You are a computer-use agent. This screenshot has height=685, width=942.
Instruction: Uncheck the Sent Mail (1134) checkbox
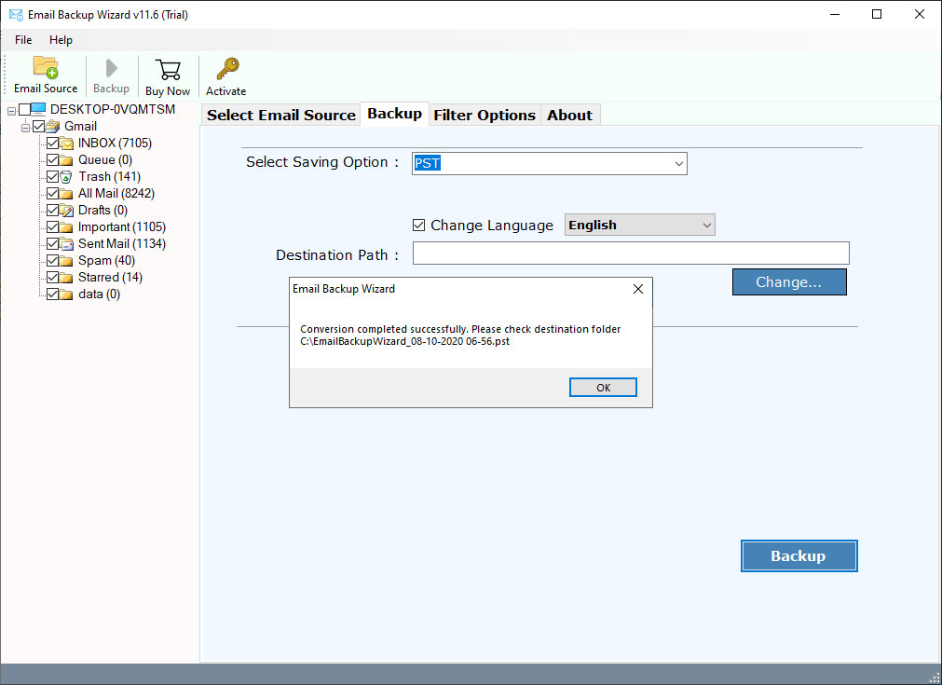click(x=53, y=244)
